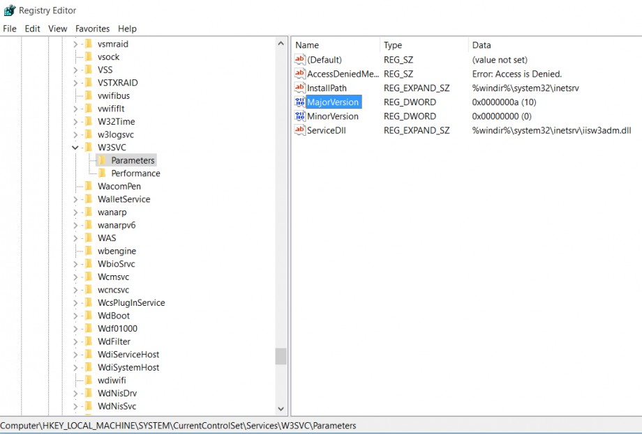Expand the WalletService key
642x434 pixels.
(x=75, y=199)
